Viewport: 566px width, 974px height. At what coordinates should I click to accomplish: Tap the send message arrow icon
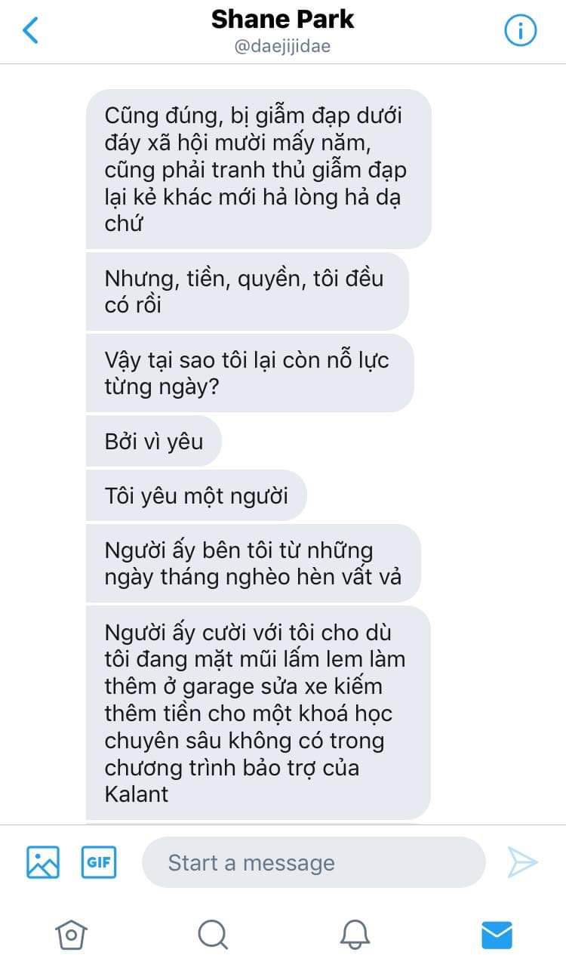coord(522,862)
